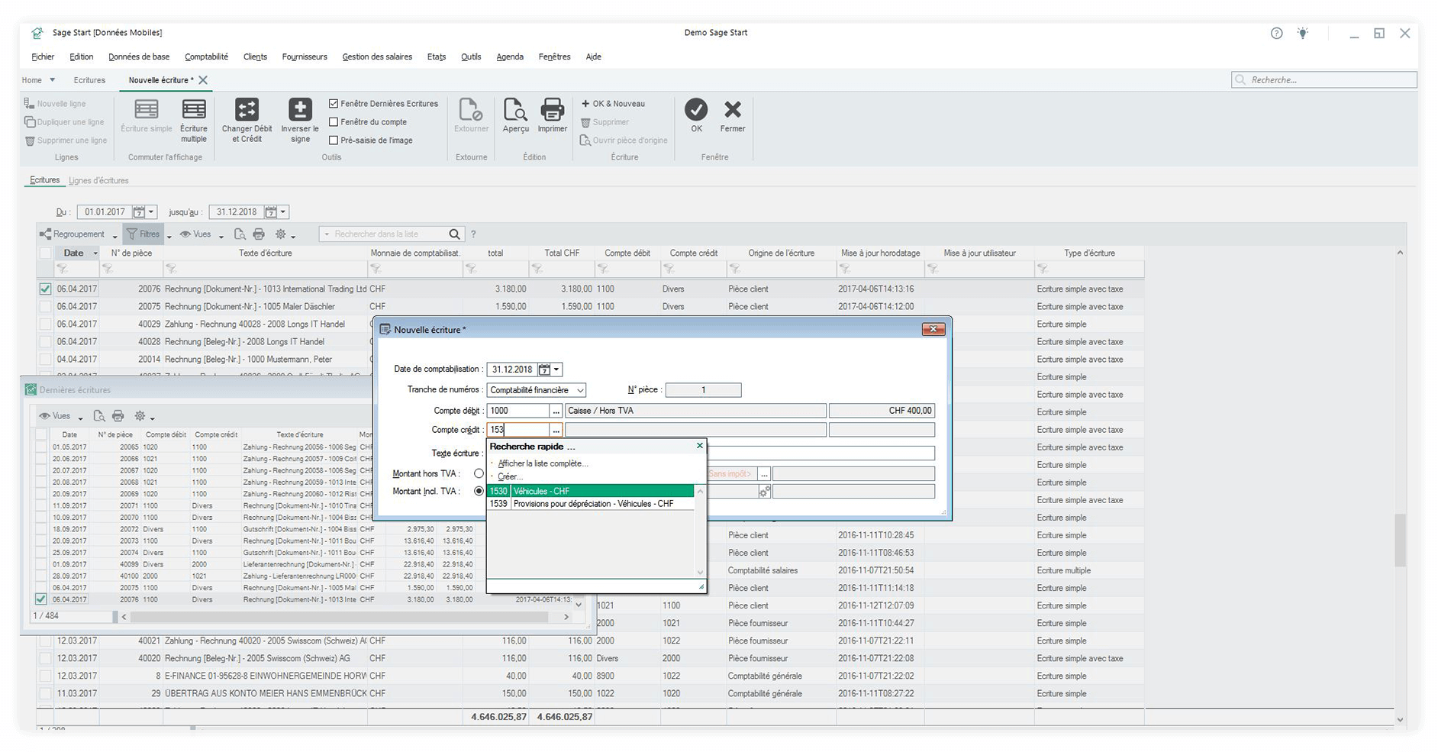Open the jusqu'au date dropdown arrow
The height and width of the screenshot is (752, 1438).
click(283, 212)
